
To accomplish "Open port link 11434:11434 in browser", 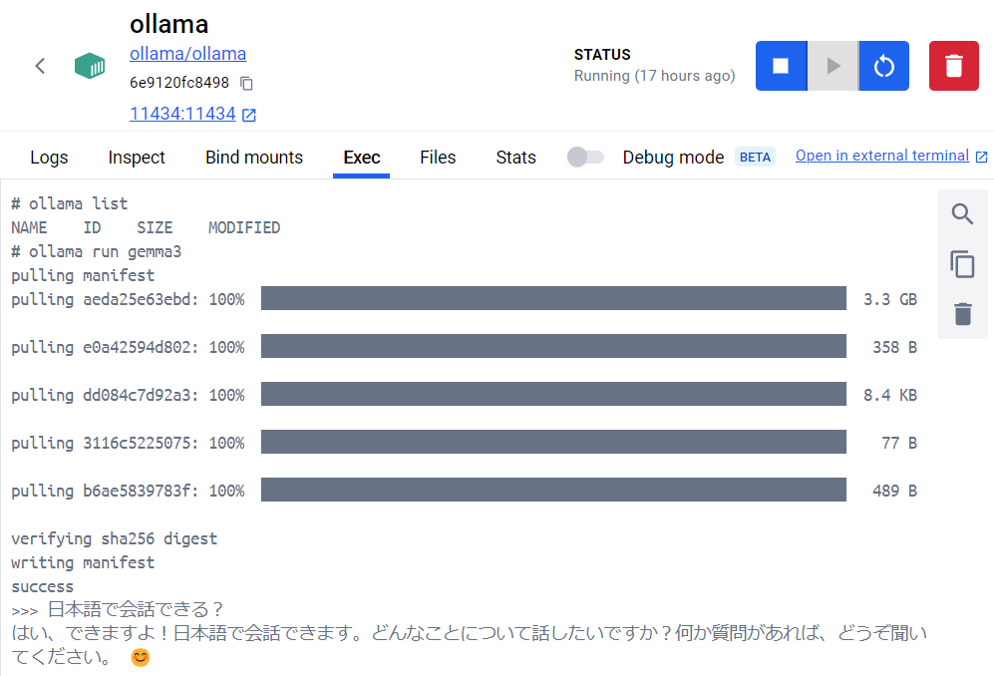I will pos(183,114).
